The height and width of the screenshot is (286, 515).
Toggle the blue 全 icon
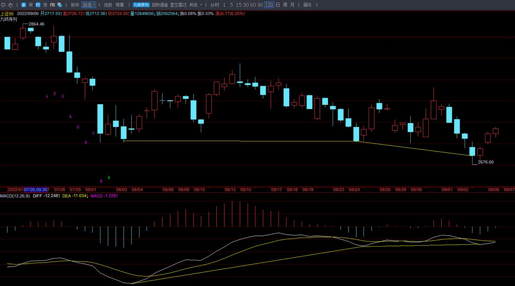pos(23,5)
